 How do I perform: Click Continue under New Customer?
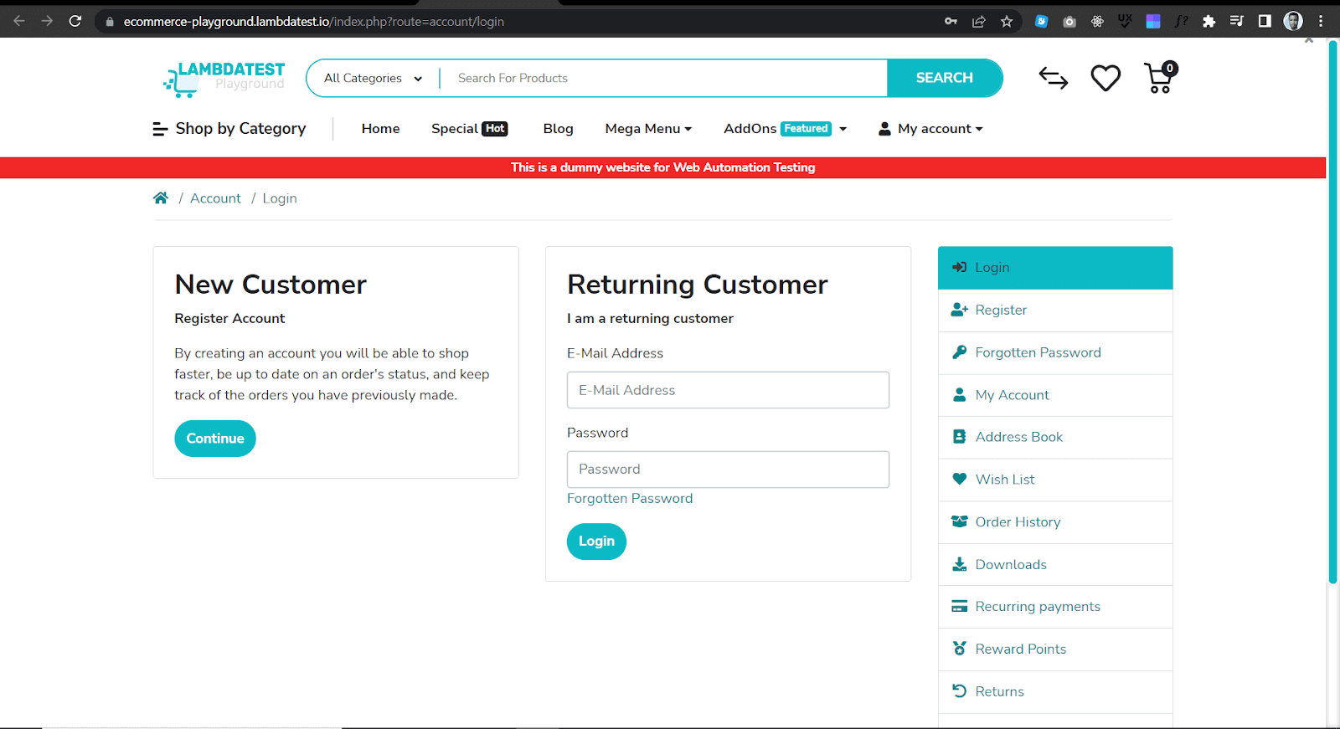(215, 439)
